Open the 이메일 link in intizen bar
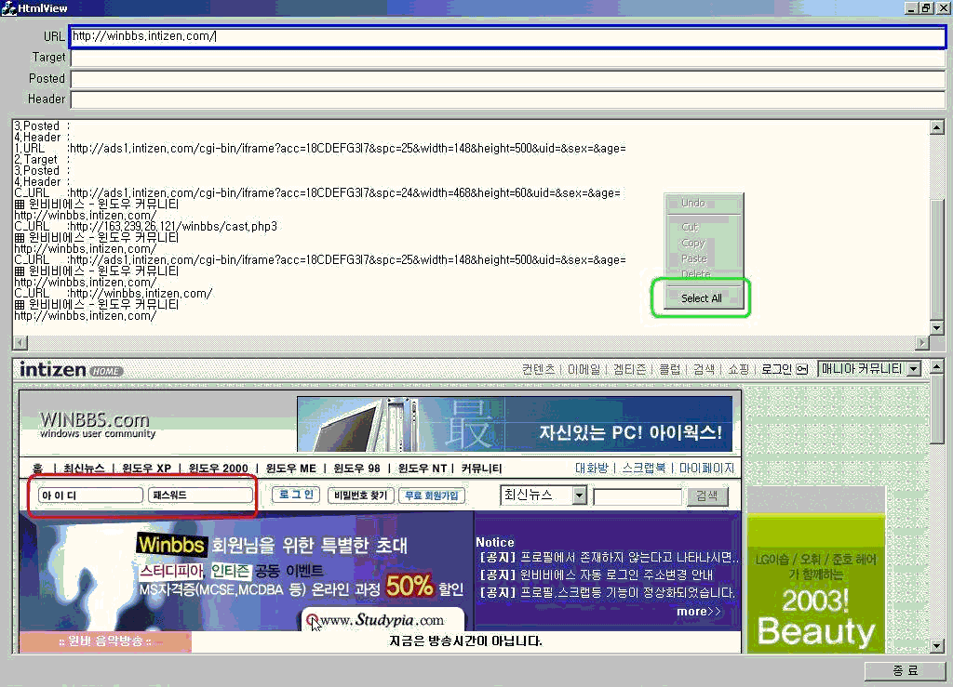 [584, 369]
